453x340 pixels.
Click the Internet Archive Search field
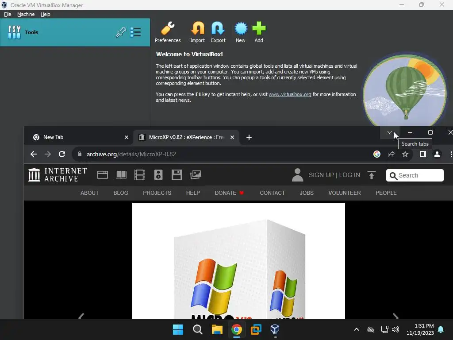click(x=415, y=175)
